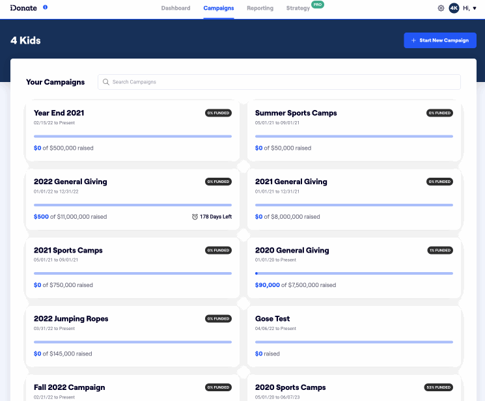Viewport: 485px width, 401px height.
Task: Click 0% Funded badge on 2022 Jumping Ropes
Action: click(218, 319)
